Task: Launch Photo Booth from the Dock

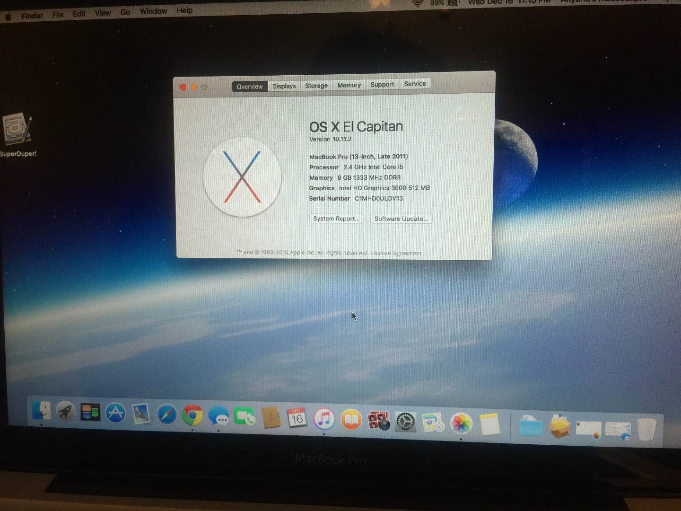Action: (x=378, y=421)
